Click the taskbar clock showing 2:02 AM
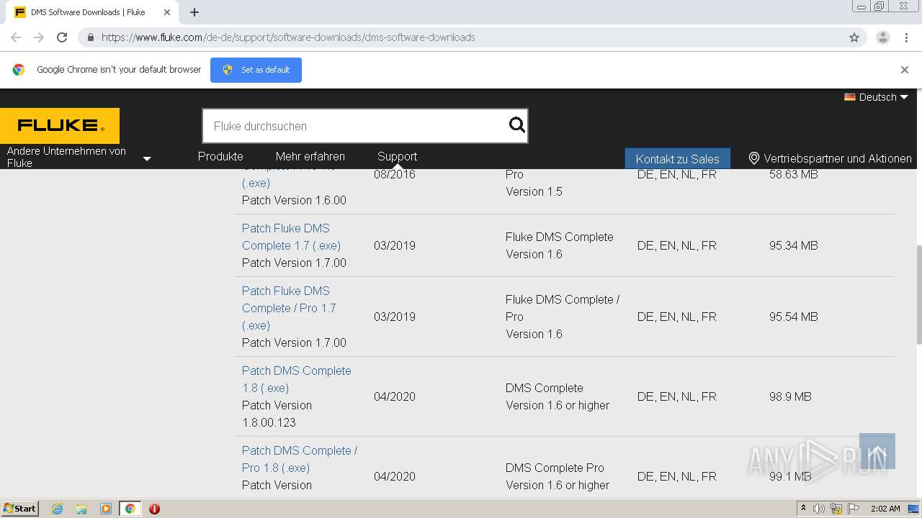Viewport: 922px width, 518px height. click(885, 509)
